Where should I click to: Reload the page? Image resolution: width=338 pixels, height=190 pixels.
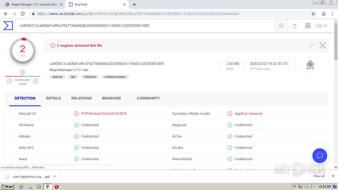[23, 14]
